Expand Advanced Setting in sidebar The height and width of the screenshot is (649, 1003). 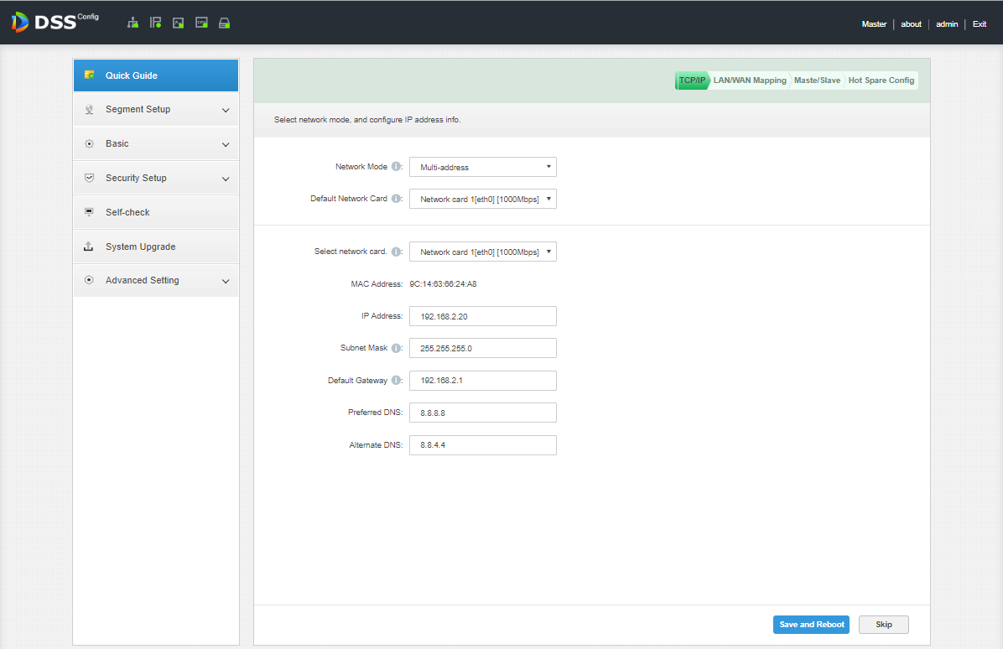coord(156,281)
